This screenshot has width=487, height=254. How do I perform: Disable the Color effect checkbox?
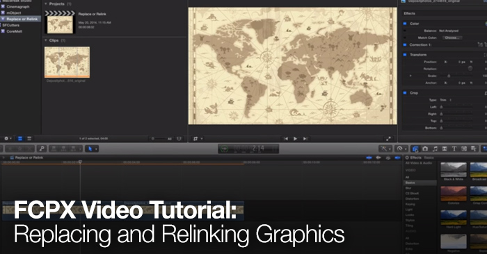tap(405, 24)
